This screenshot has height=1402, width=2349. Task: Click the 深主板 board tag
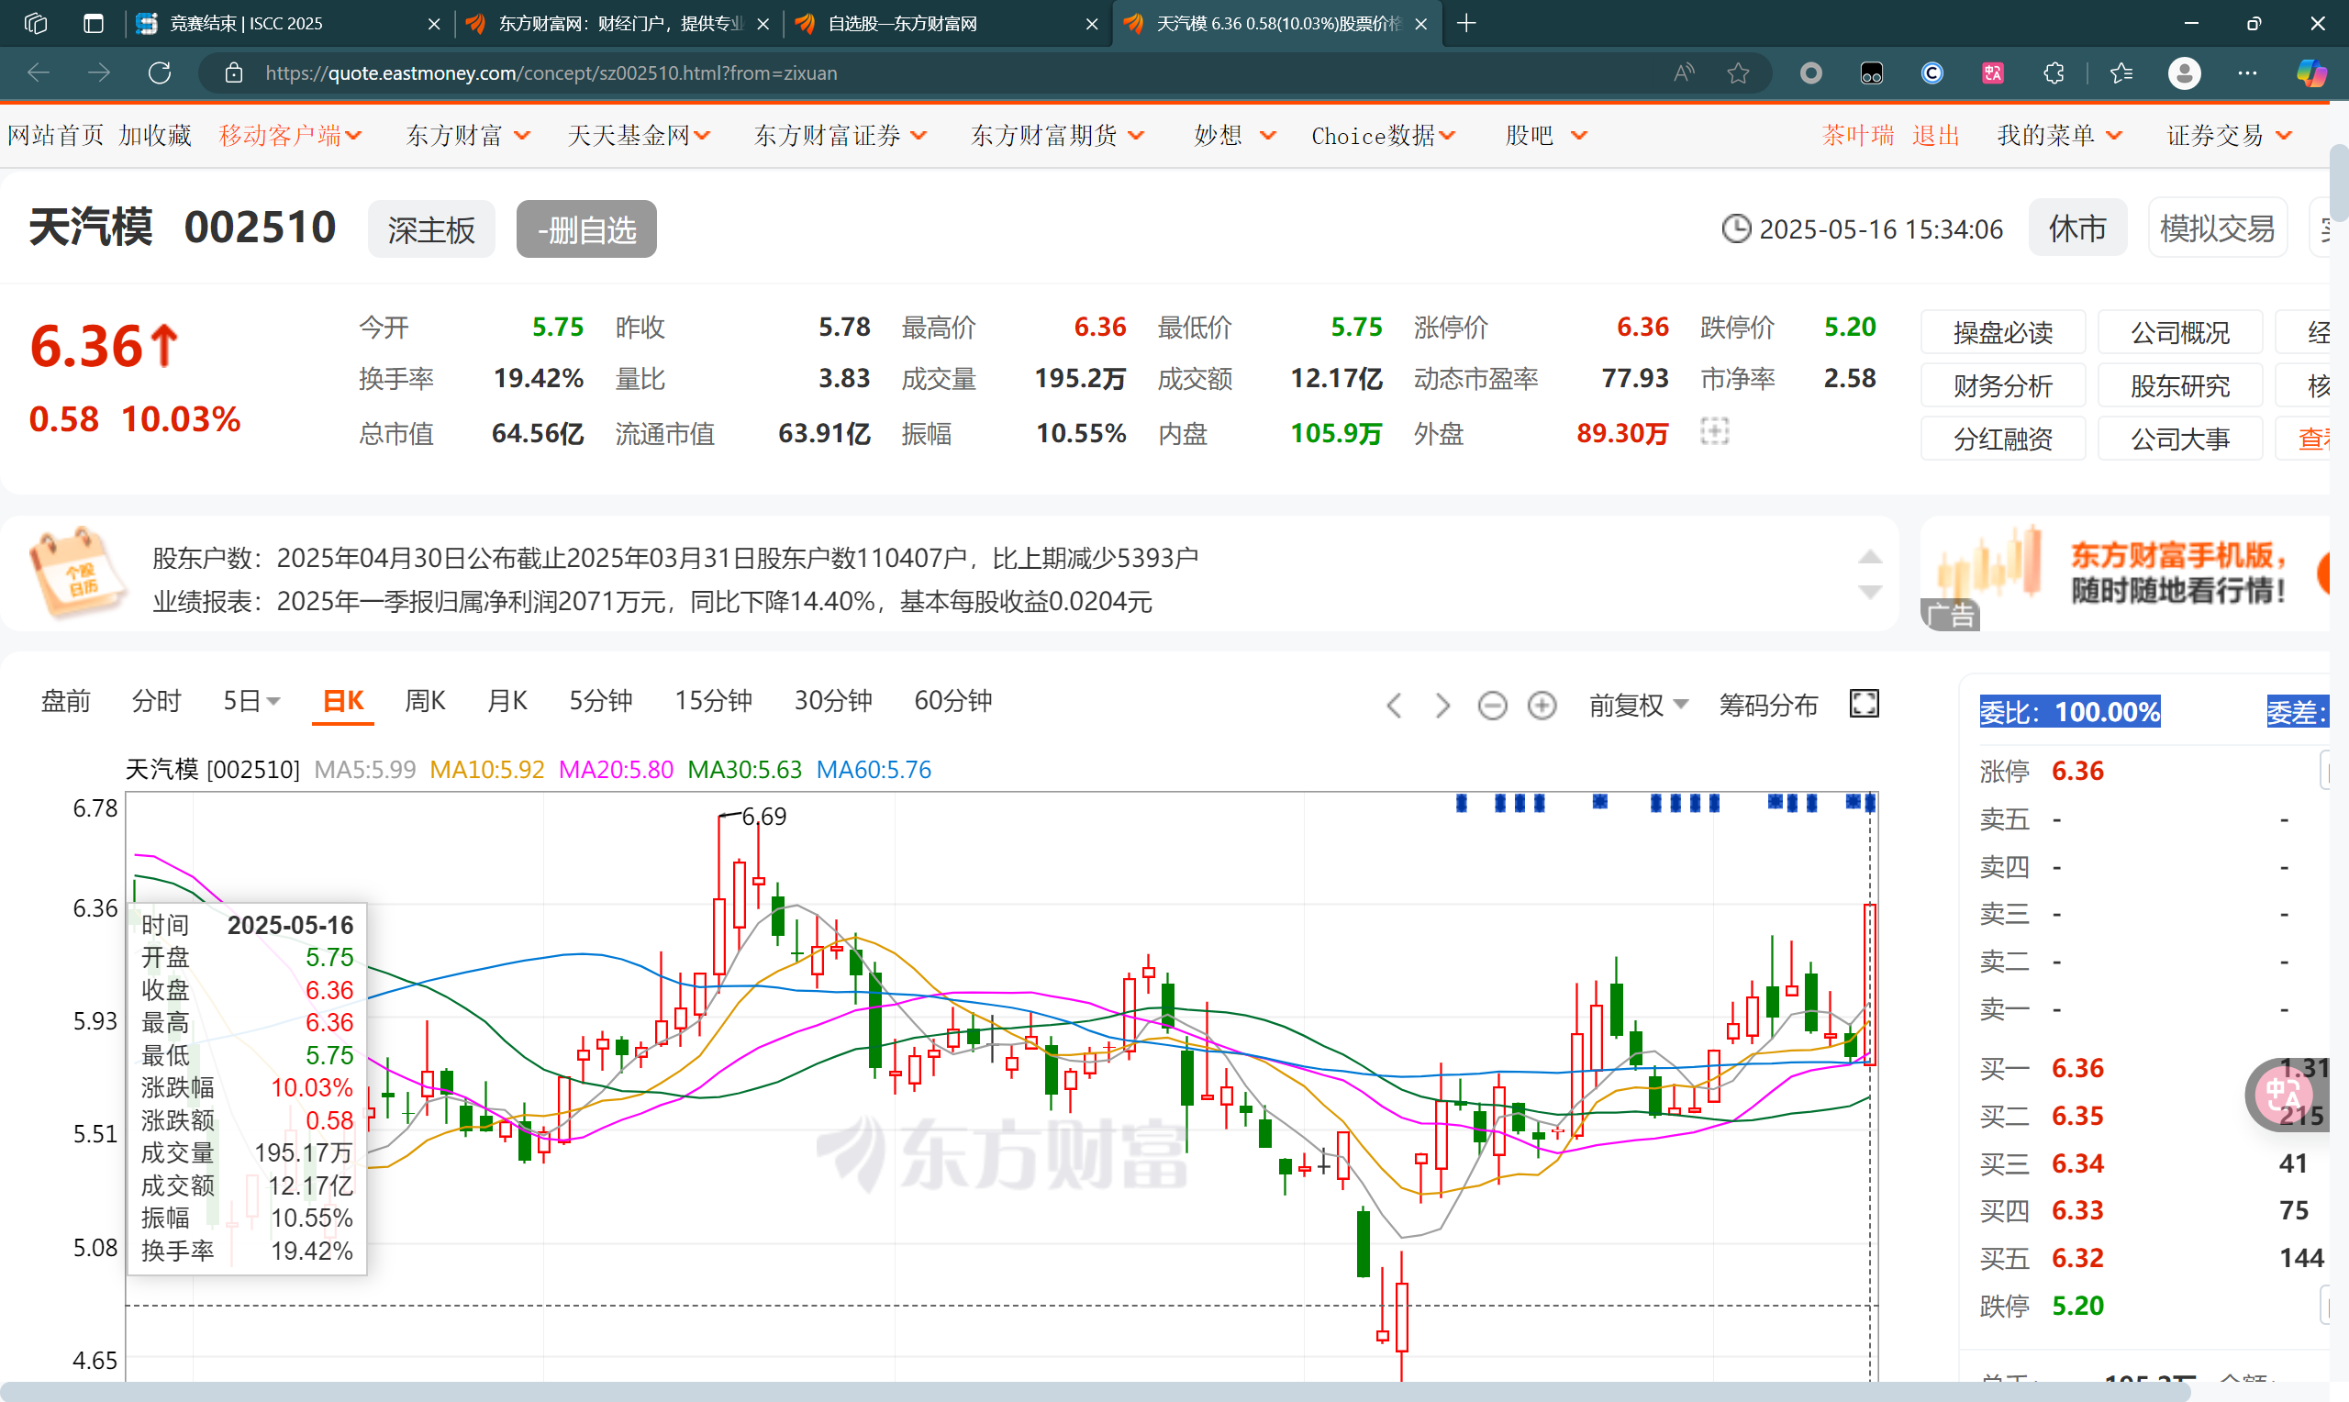click(x=430, y=228)
